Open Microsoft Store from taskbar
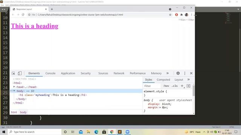This screenshot has height=135, width=241. coord(104,132)
